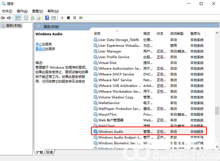The height and width of the screenshot is (161, 220).
Task: Click the gear icon of Windows Audio
Action: pos(96,131)
